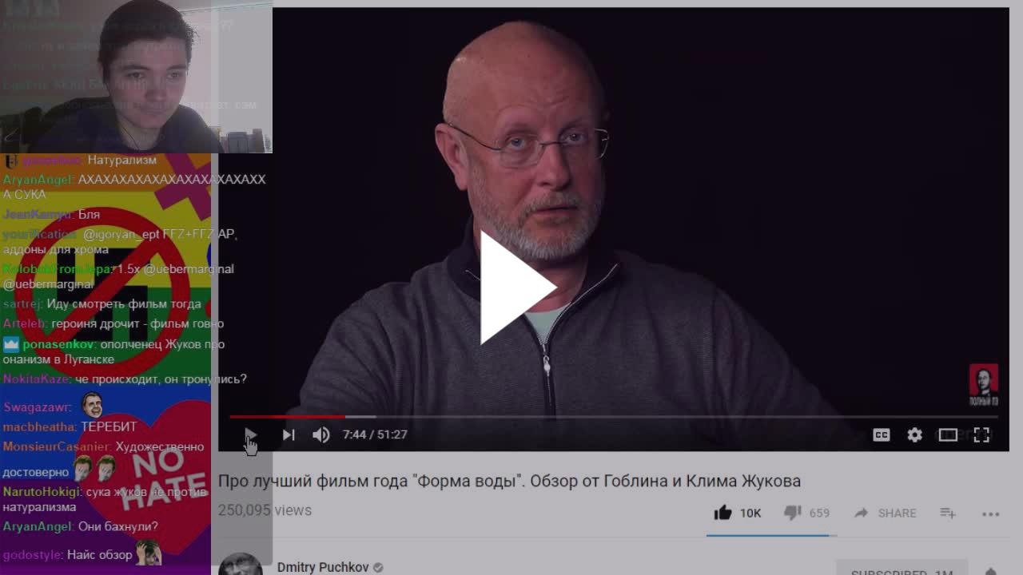The image size is (1023, 575).
Task: Toggle theater mode view
Action: pyautogui.click(x=948, y=434)
